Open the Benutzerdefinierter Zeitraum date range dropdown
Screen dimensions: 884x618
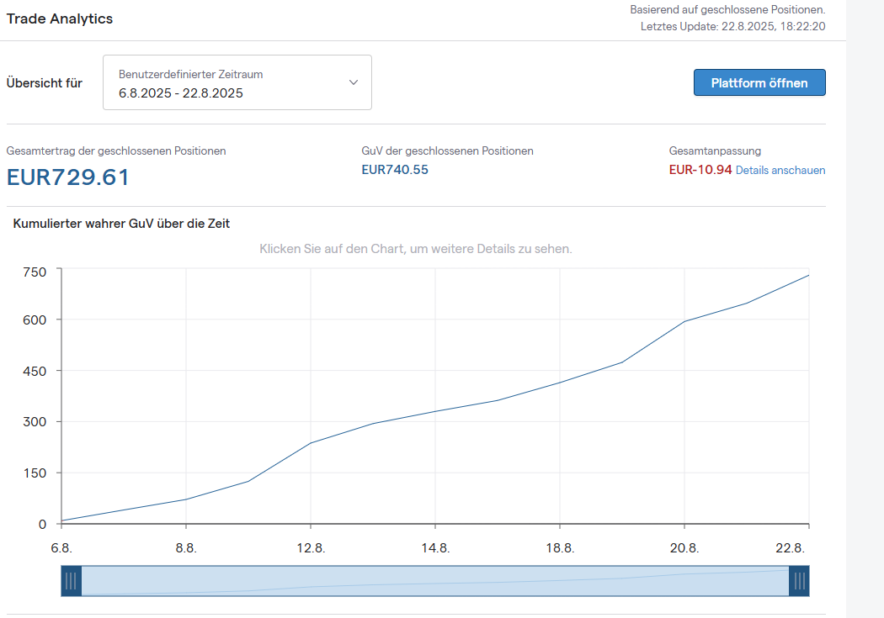(237, 82)
